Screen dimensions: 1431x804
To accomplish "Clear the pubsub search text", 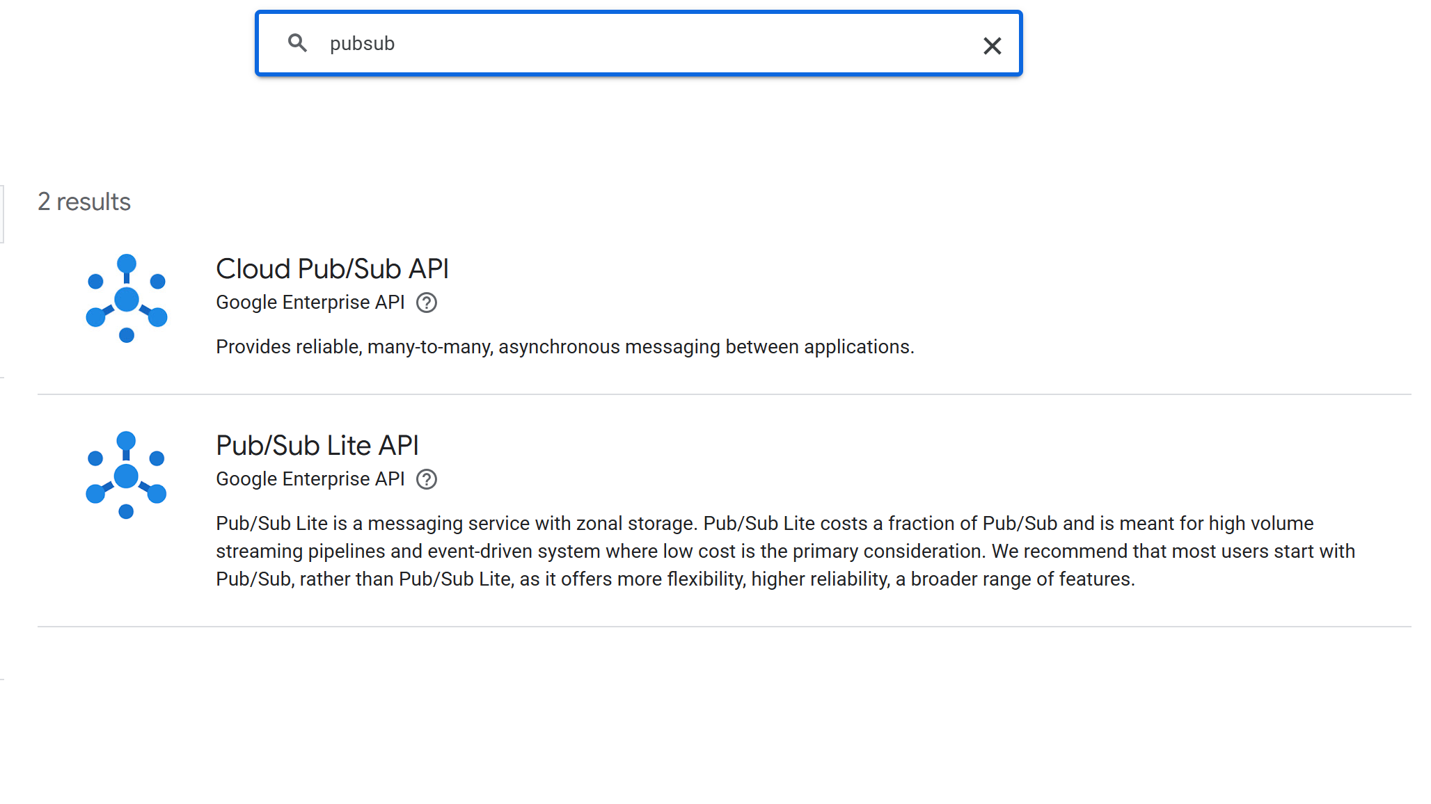I will point(992,46).
